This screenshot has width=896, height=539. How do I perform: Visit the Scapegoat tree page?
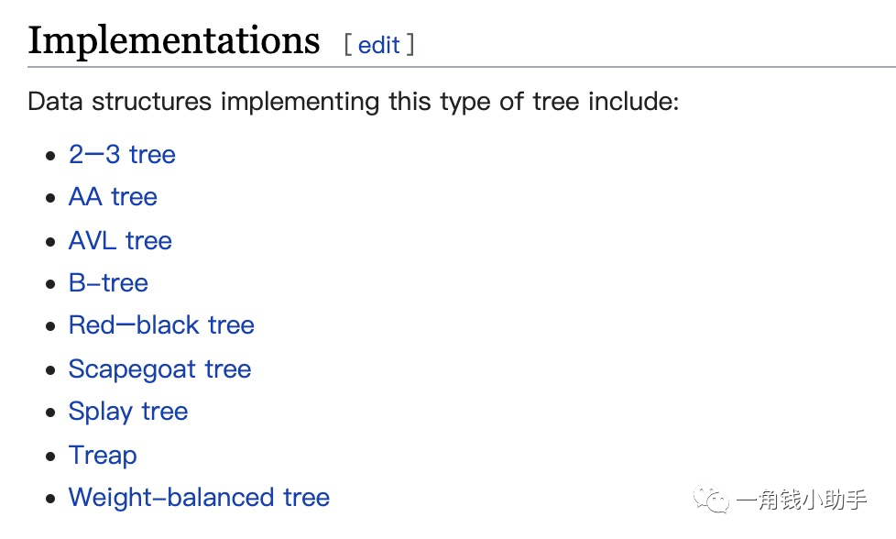tap(159, 368)
